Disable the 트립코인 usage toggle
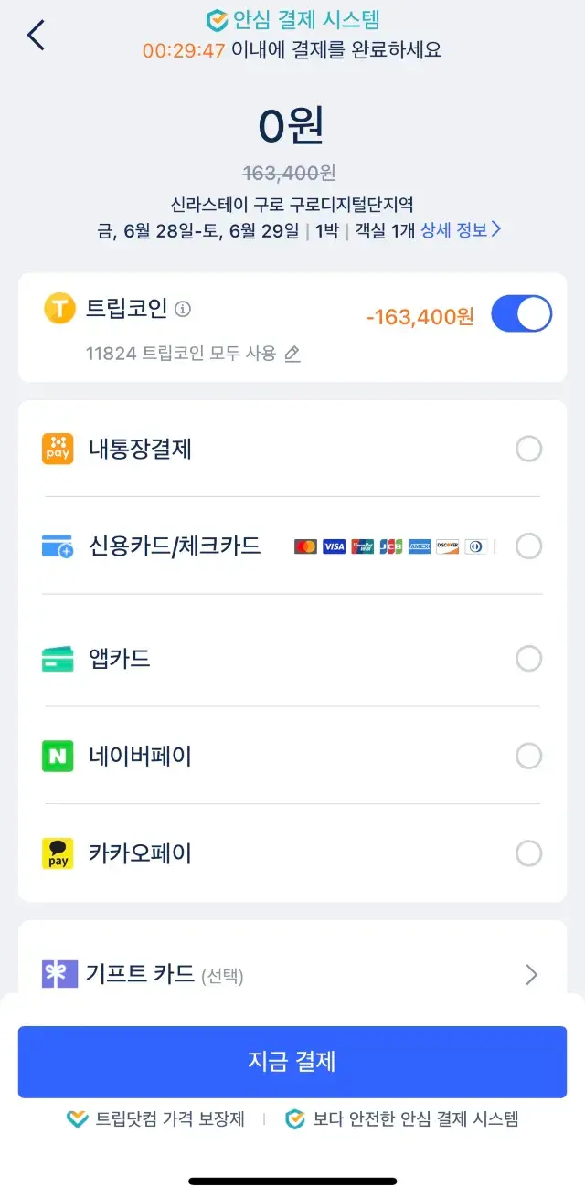 [x=521, y=312]
